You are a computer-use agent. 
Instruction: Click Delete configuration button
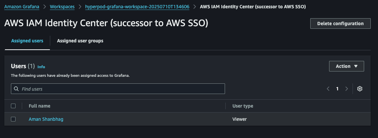tap(340, 23)
